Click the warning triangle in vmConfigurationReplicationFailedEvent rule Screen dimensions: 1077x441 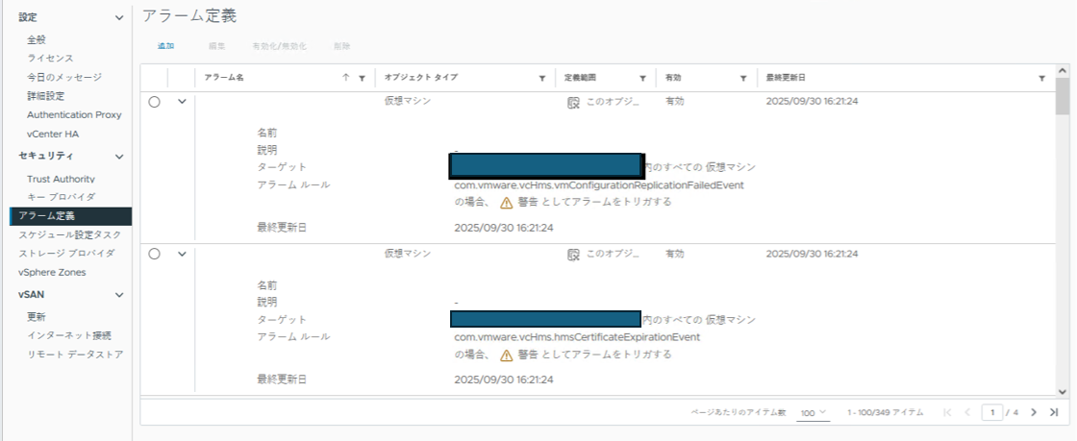pyautogui.click(x=506, y=203)
